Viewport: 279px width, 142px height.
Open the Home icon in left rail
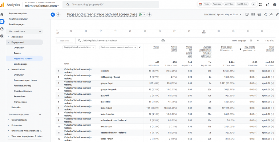point(2,15)
